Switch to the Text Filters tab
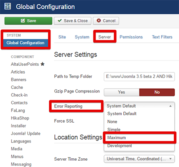The height and width of the screenshot is (167, 179). point(162,37)
